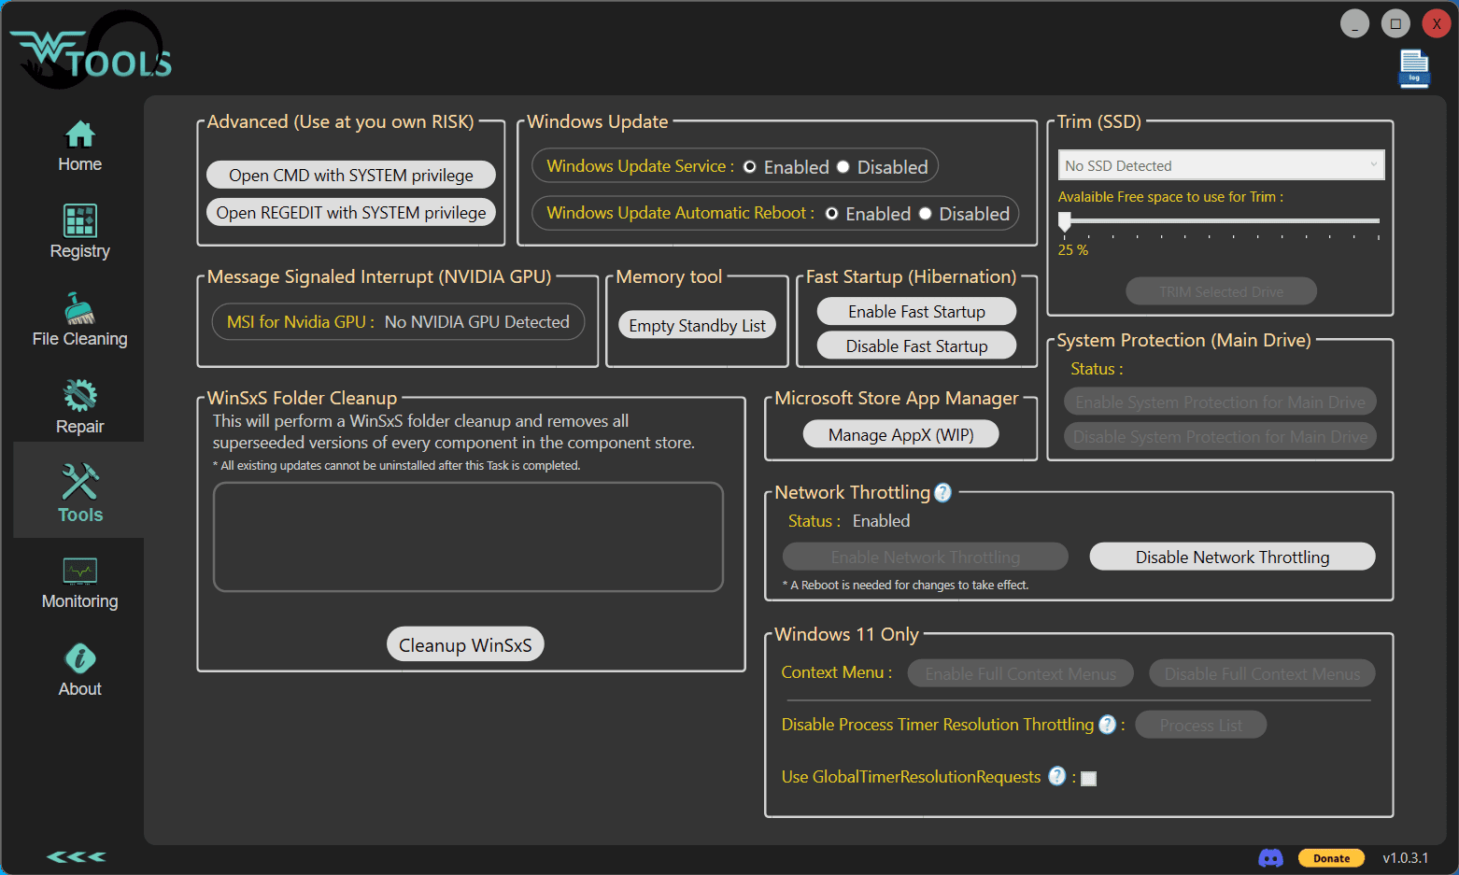Click Empty Standby List button
Screen dimensions: 1459x875
(697, 325)
